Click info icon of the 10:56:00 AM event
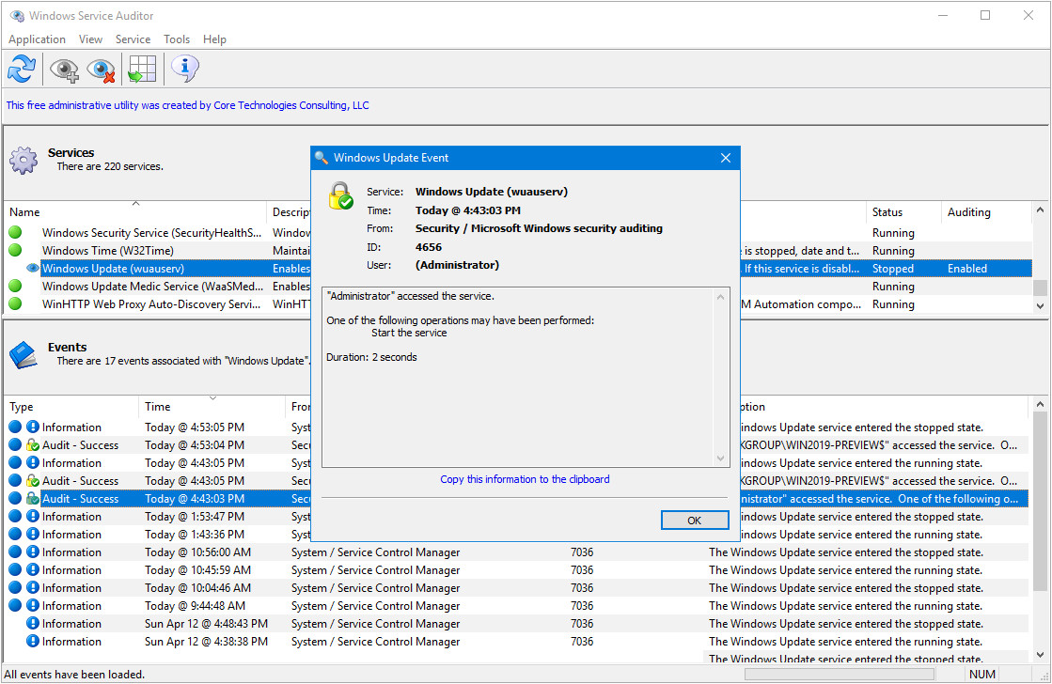The height and width of the screenshot is (684, 1052). (x=33, y=552)
